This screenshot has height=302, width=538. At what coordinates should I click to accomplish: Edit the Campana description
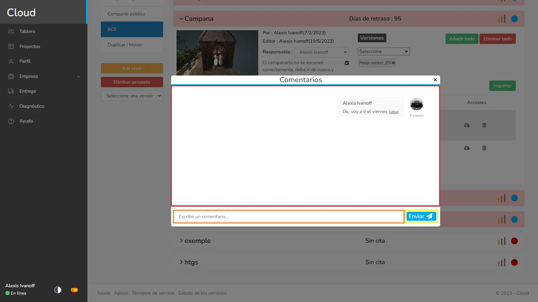347,63
